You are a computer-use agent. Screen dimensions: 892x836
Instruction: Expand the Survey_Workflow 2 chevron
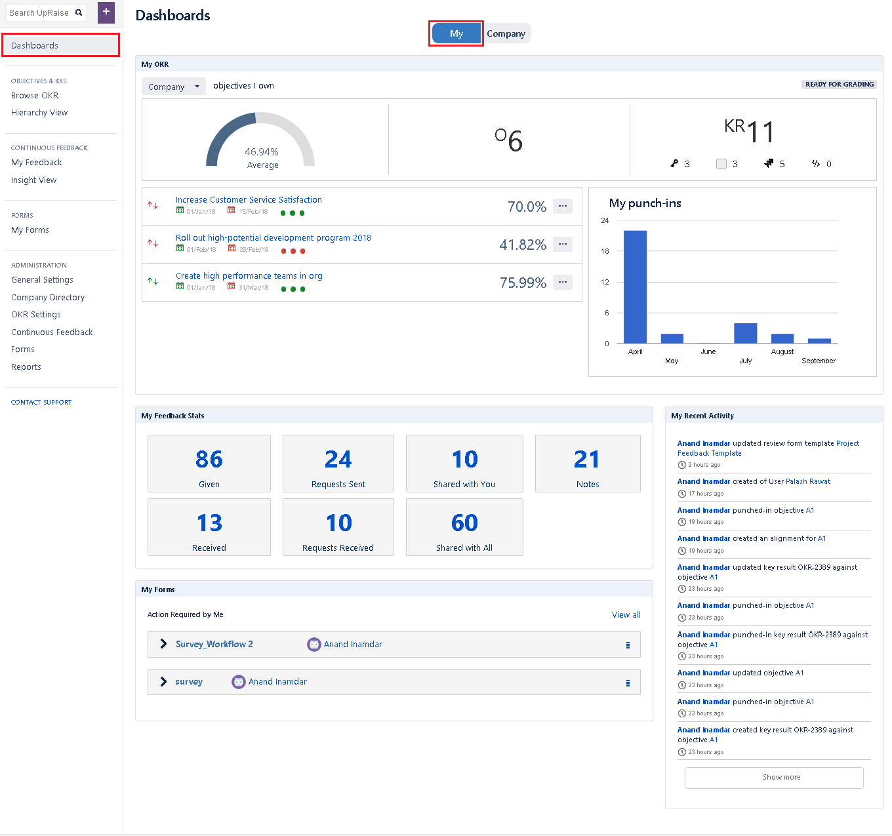163,644
